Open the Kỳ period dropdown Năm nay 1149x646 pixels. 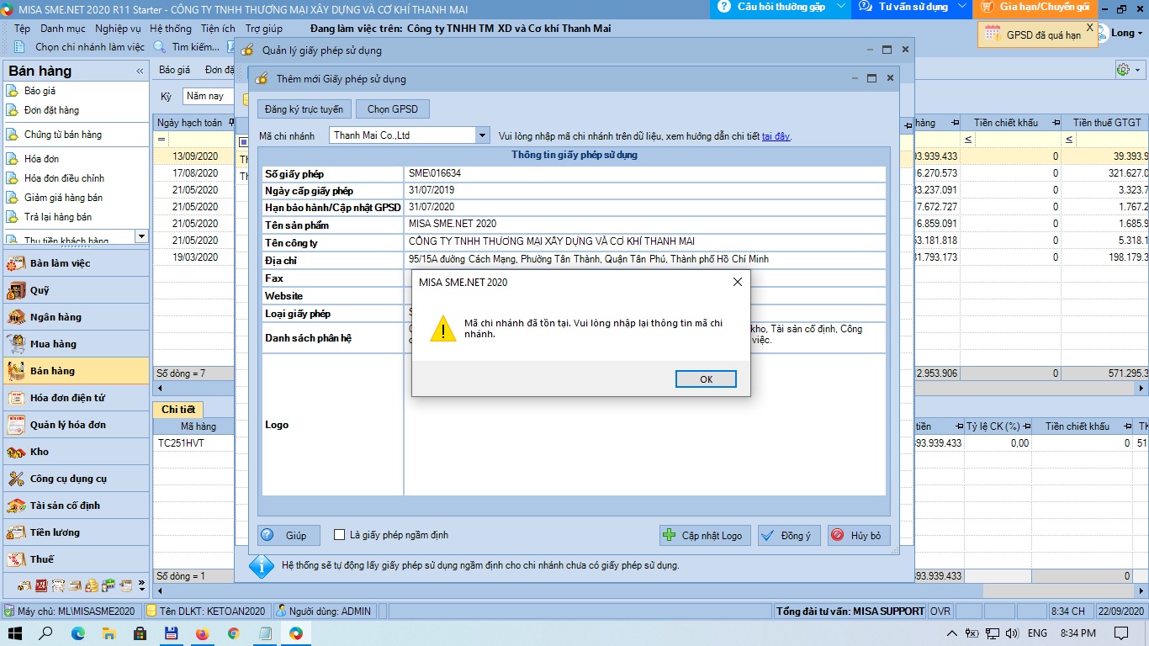pyautogui.click(x=207, y=96)
